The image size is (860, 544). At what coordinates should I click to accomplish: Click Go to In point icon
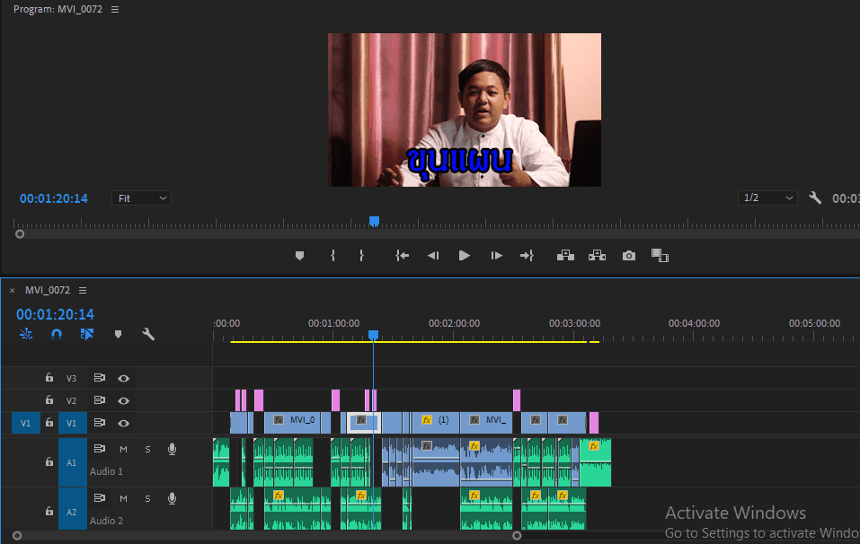click(x=402, y=256)
